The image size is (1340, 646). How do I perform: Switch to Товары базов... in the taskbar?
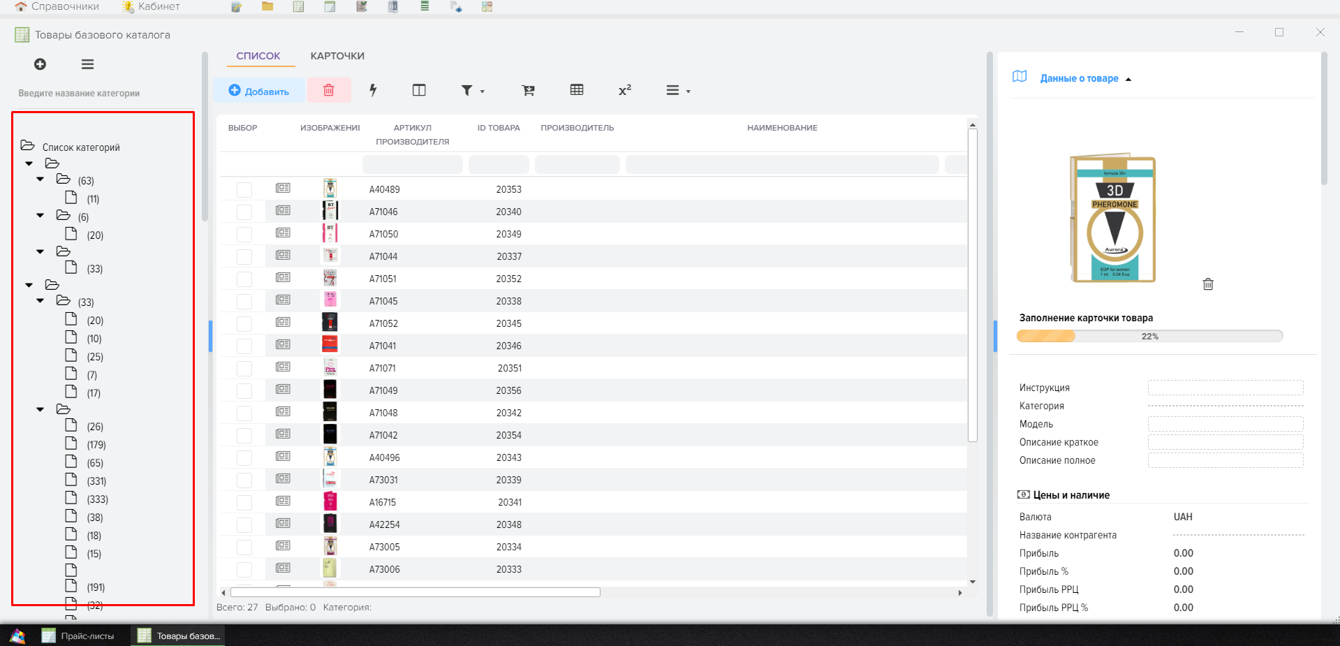pyautogui.click(x=179, y=636)
